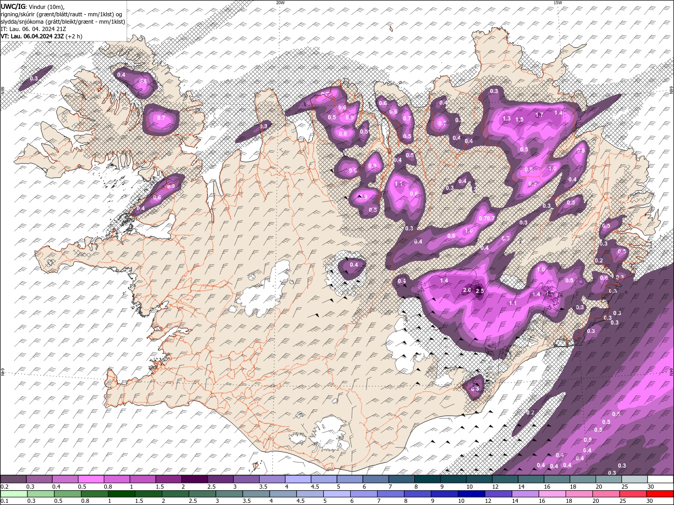Select the light green 0.1 legend swatch
The image size is (674, 505).
click(14, 494)
